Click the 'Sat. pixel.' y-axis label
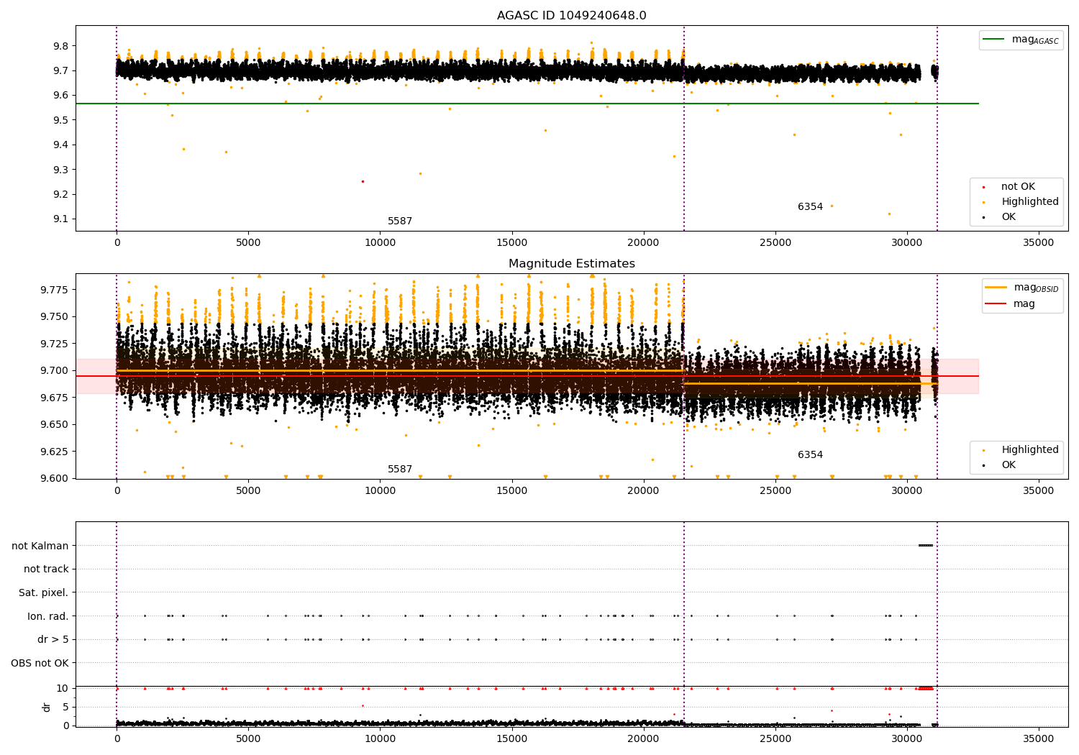The height and width of the screenshot is (755, 1079). click(43, 592)
